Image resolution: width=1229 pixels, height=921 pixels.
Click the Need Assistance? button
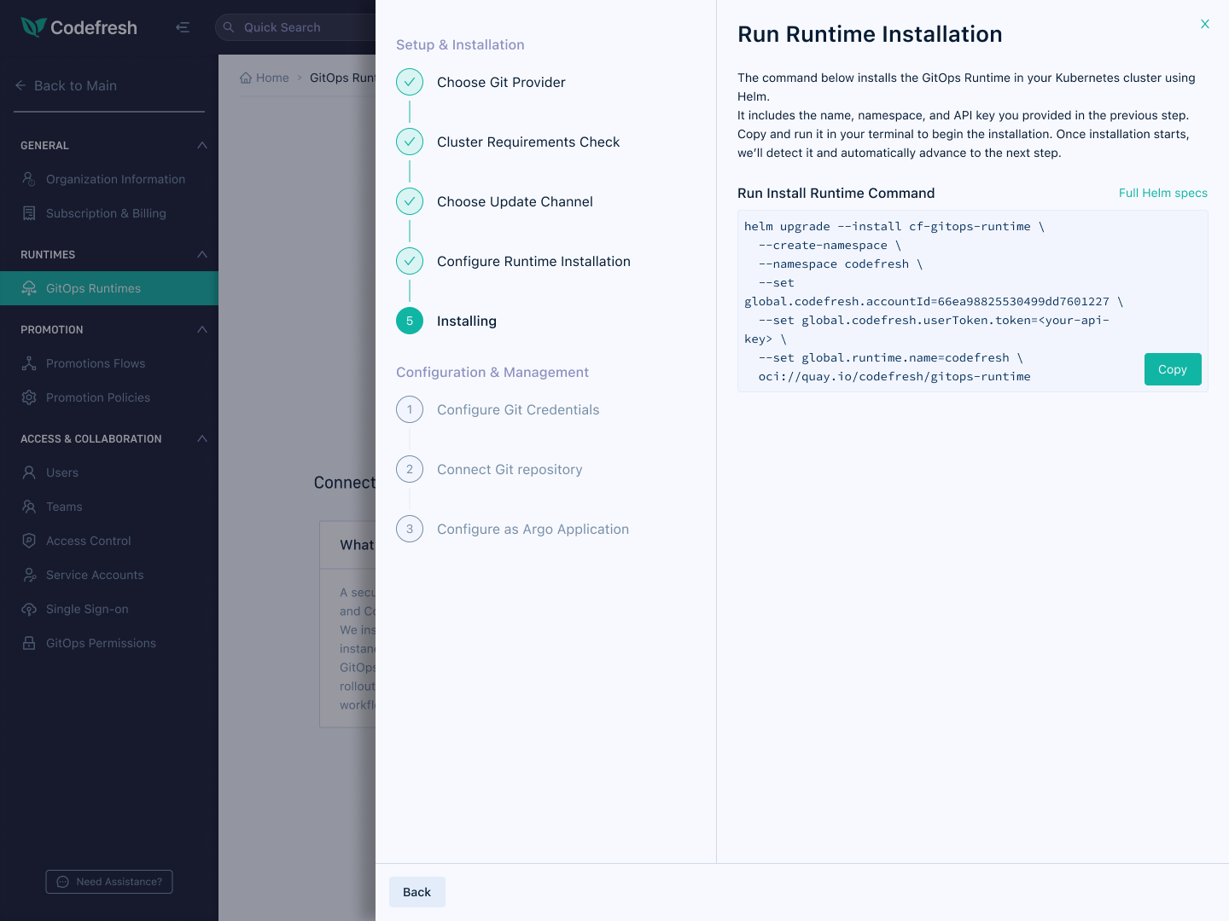109,882
